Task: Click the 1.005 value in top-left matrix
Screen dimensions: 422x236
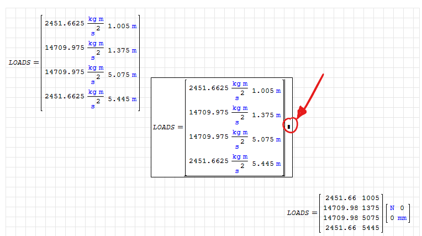Action: [x=118, y=27]
